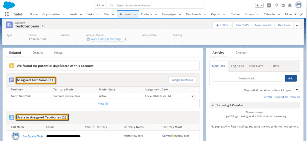Click the Assign Territories button
Image resolution: width=307 pixels, height=141 pixels.
[182, 80]
